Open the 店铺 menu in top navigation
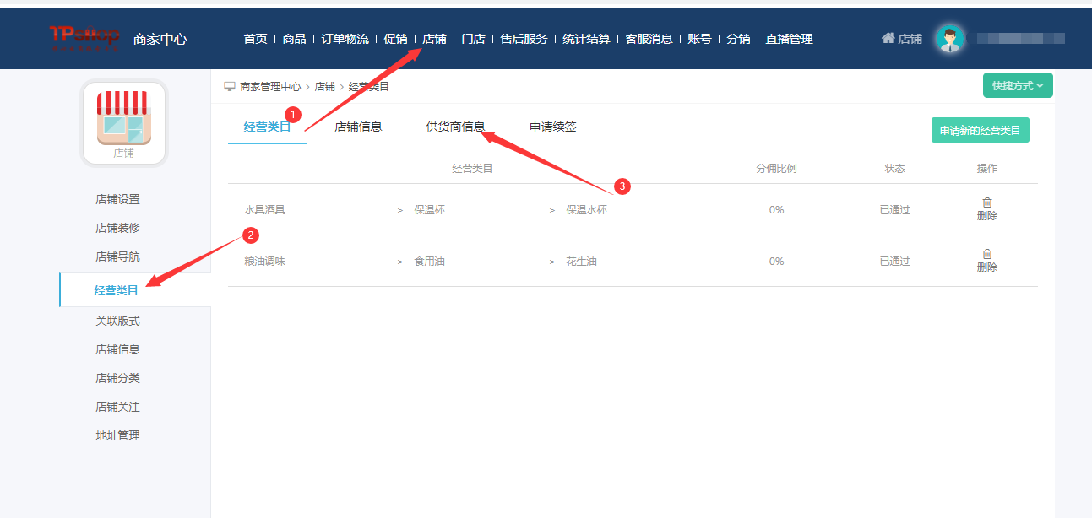 coord(434,39)
